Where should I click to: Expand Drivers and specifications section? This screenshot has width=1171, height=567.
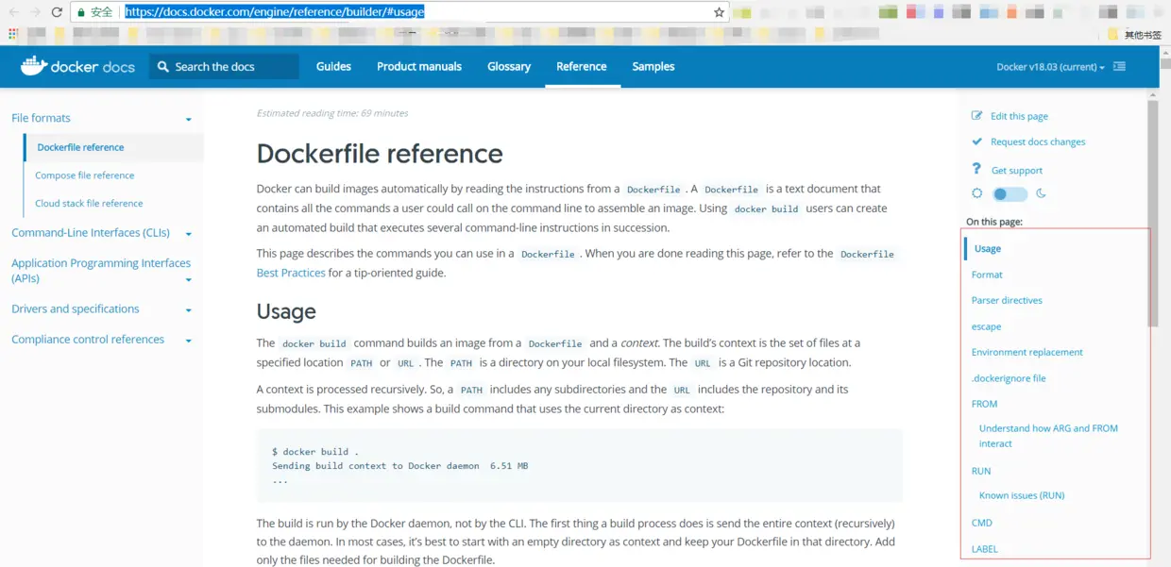click(189, 310)
